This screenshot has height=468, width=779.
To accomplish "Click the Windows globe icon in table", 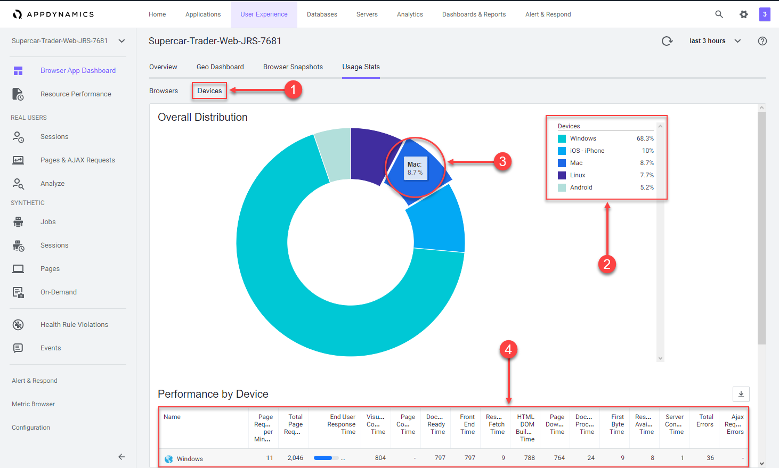I will (x=169, y=459).
